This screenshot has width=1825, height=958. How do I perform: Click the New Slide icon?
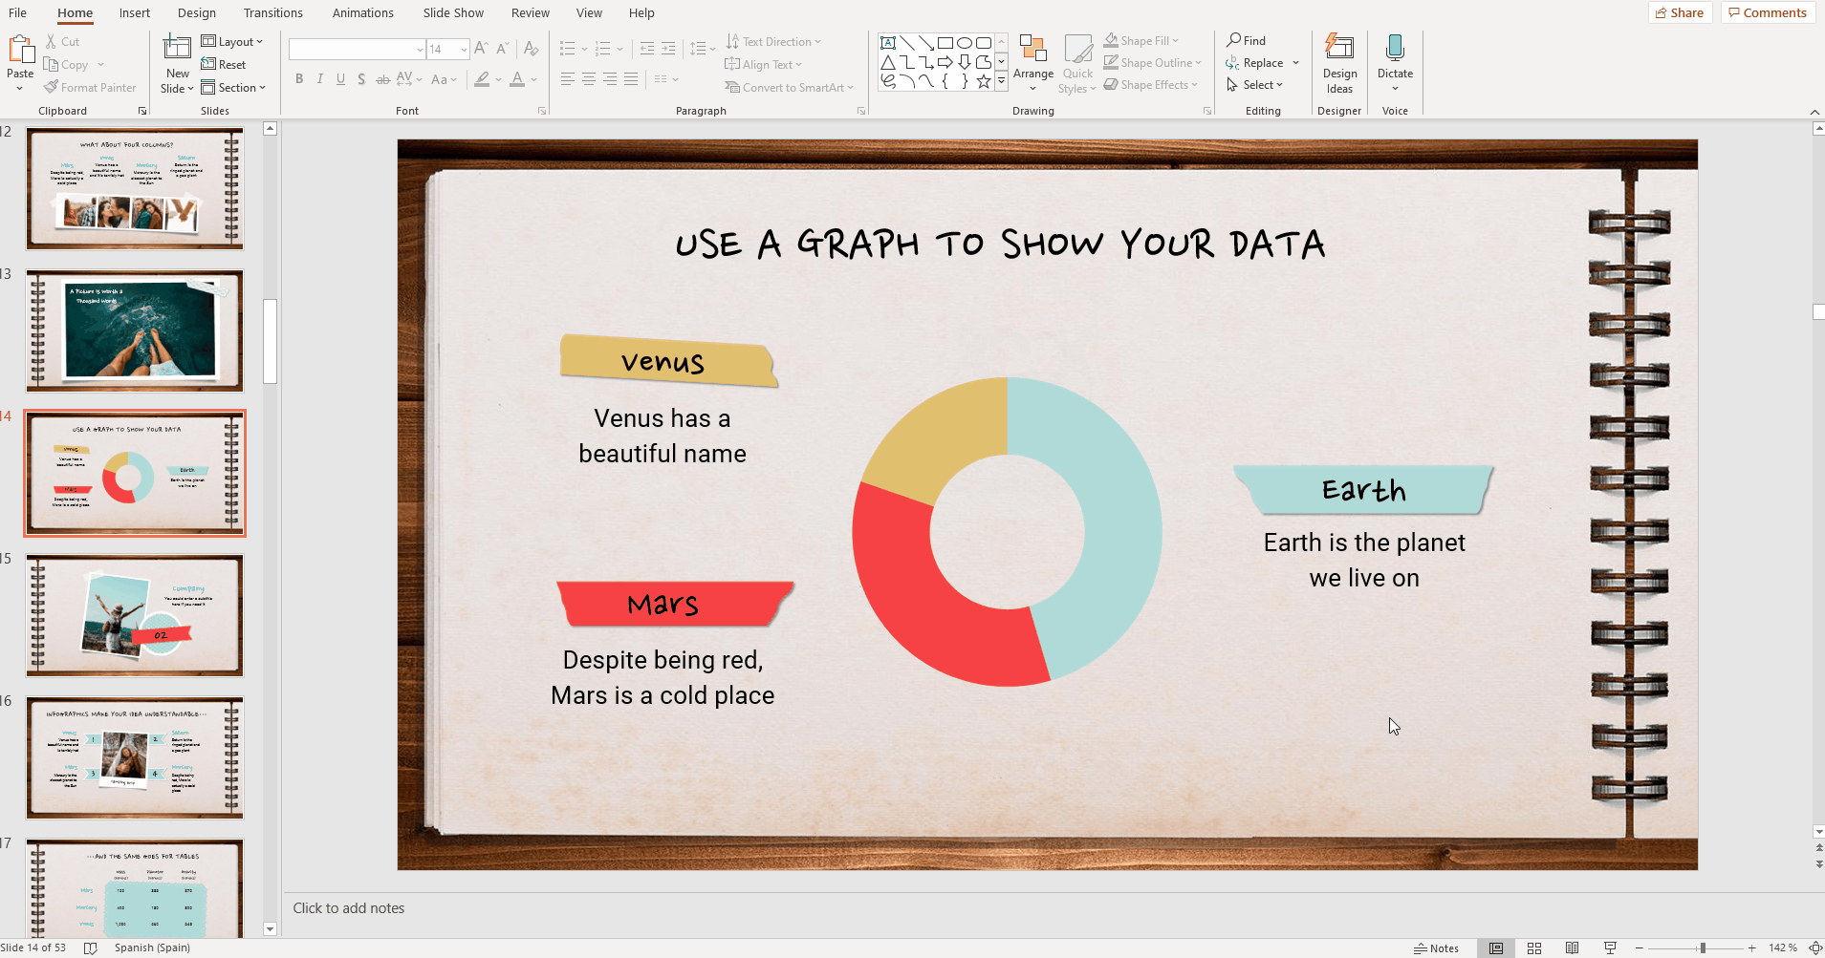177,50
